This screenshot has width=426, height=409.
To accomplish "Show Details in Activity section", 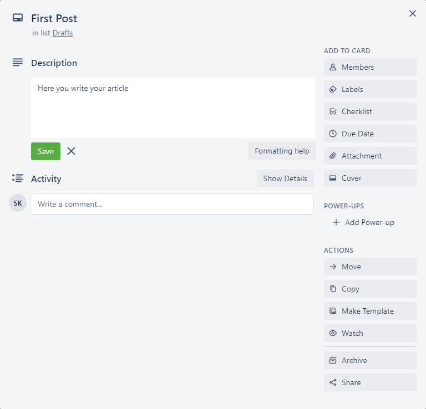I will pos(285,178).
